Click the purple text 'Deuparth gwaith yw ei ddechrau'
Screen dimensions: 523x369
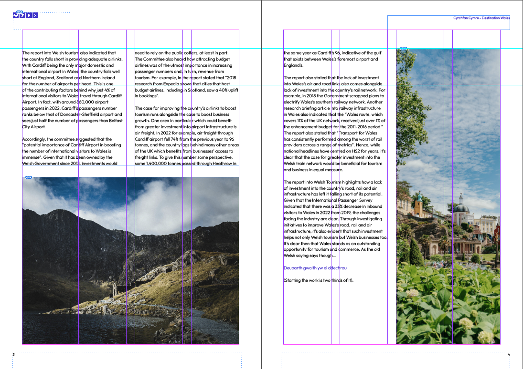[x=315, y=268]
